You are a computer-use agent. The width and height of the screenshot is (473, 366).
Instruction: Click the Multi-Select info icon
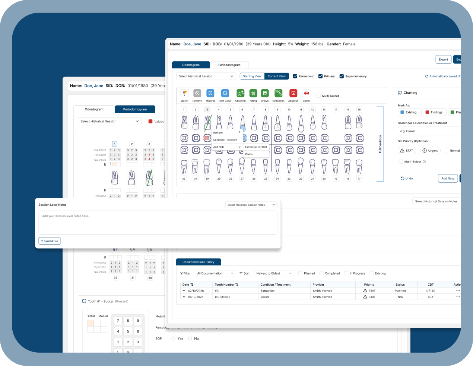[424, 161]
